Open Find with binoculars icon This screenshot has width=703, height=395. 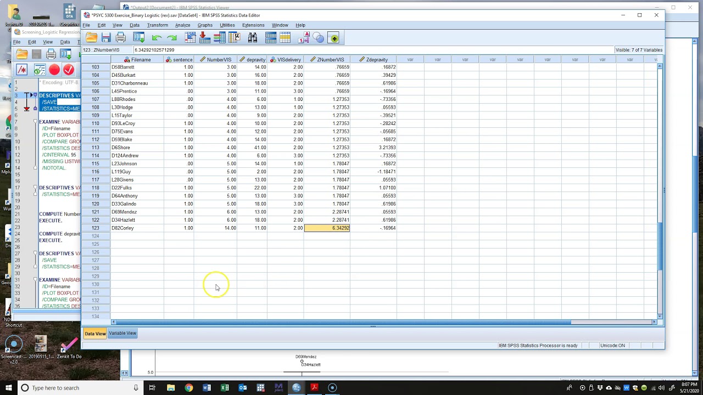(252, 38)
